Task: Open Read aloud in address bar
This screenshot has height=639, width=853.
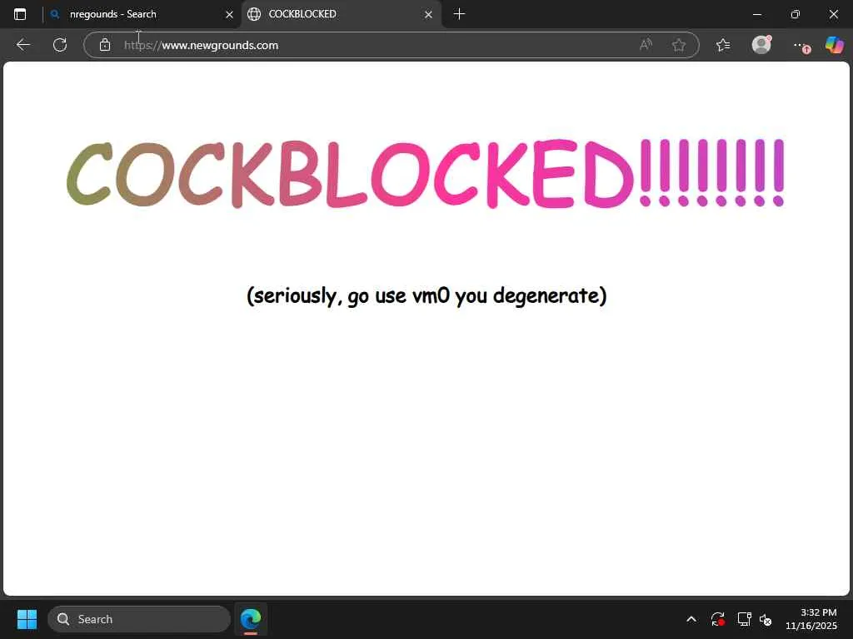Action: (x=646, y=45)
